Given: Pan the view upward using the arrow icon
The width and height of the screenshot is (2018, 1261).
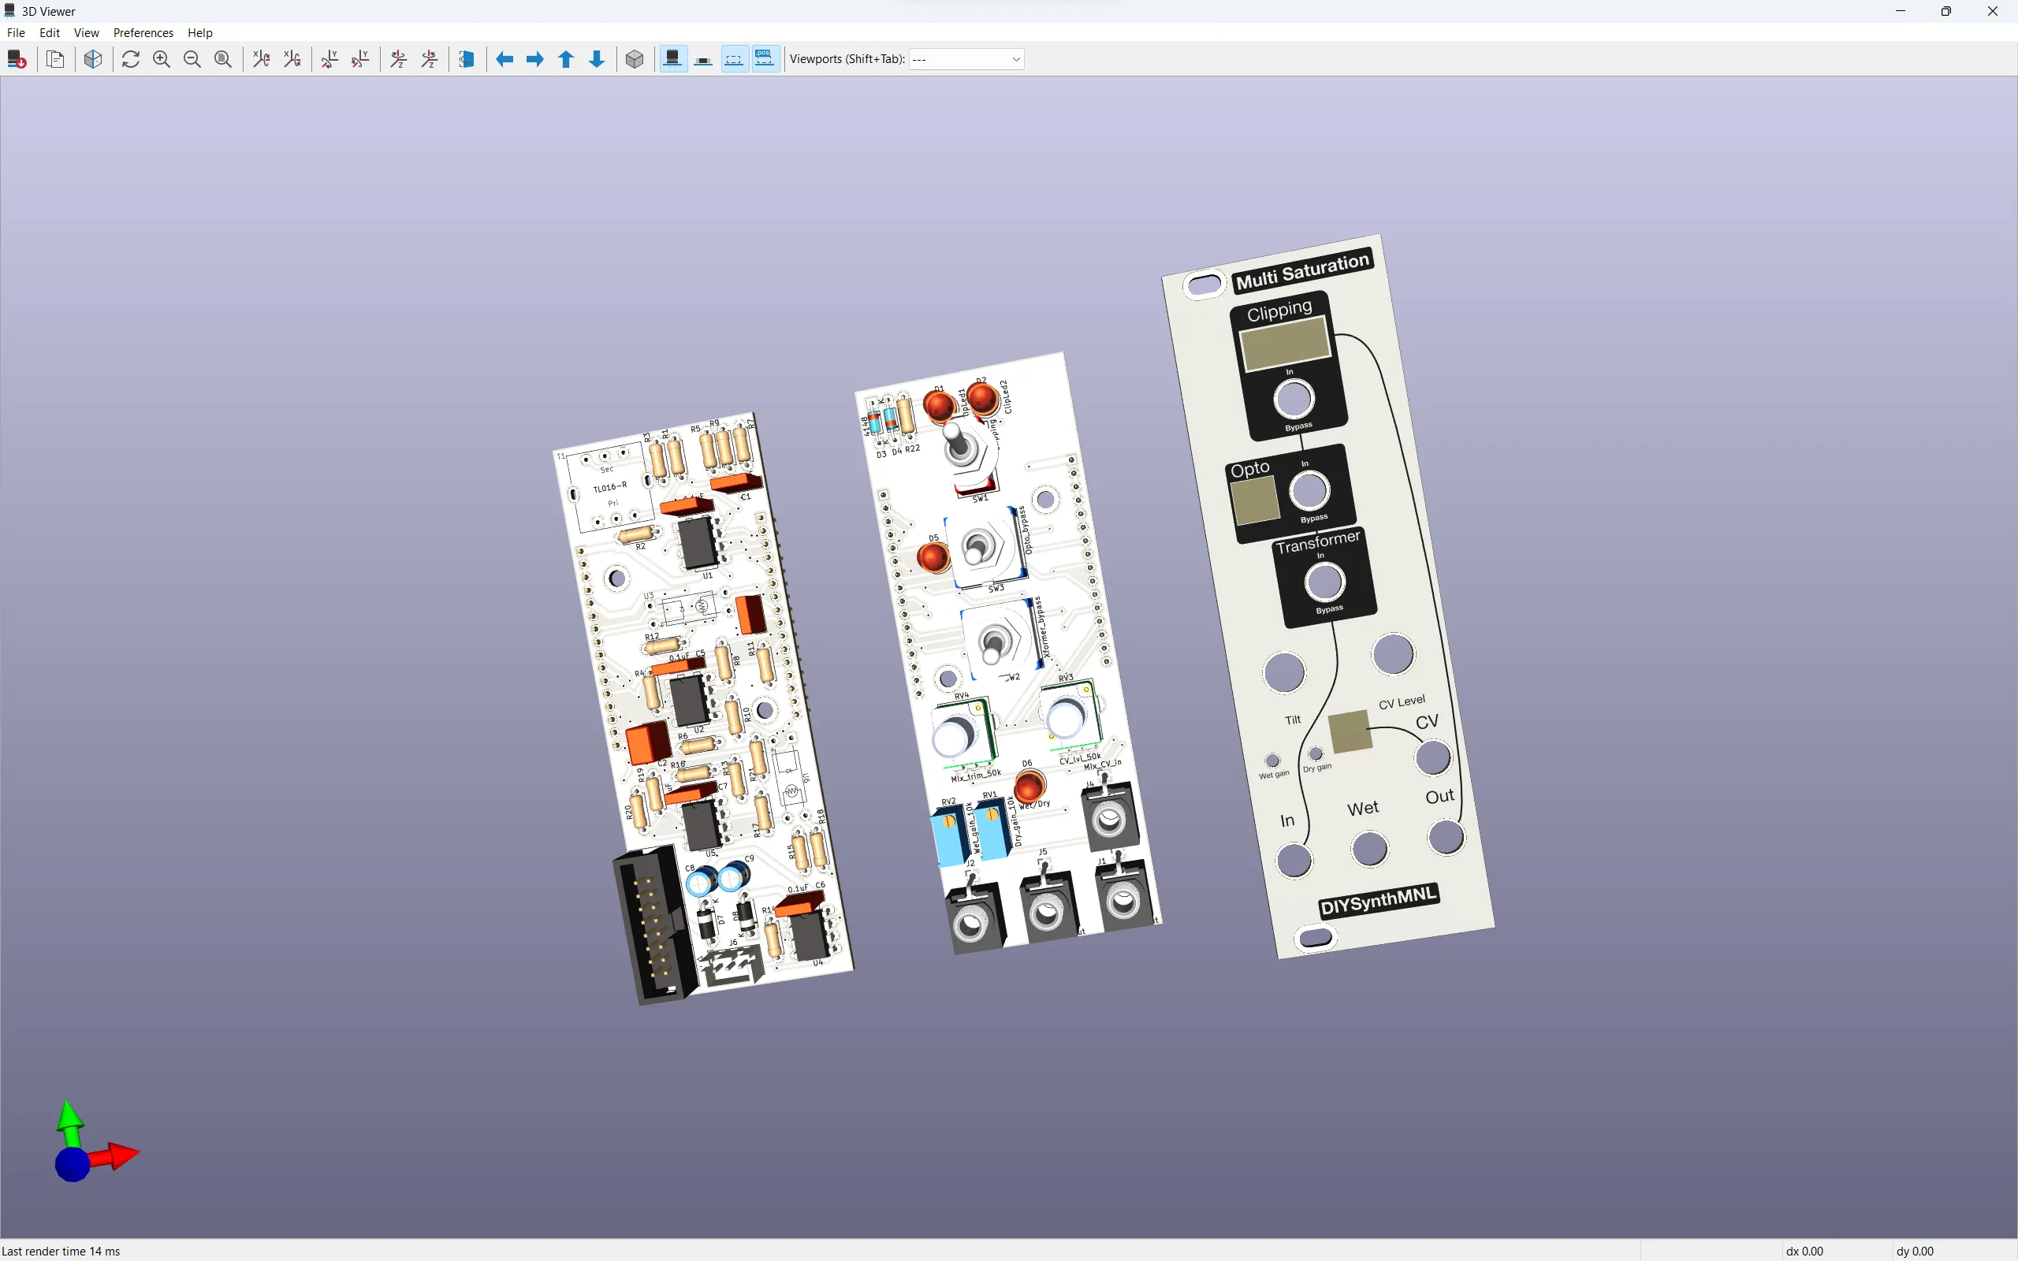Looking at the screenshot, I should [566, 58].
